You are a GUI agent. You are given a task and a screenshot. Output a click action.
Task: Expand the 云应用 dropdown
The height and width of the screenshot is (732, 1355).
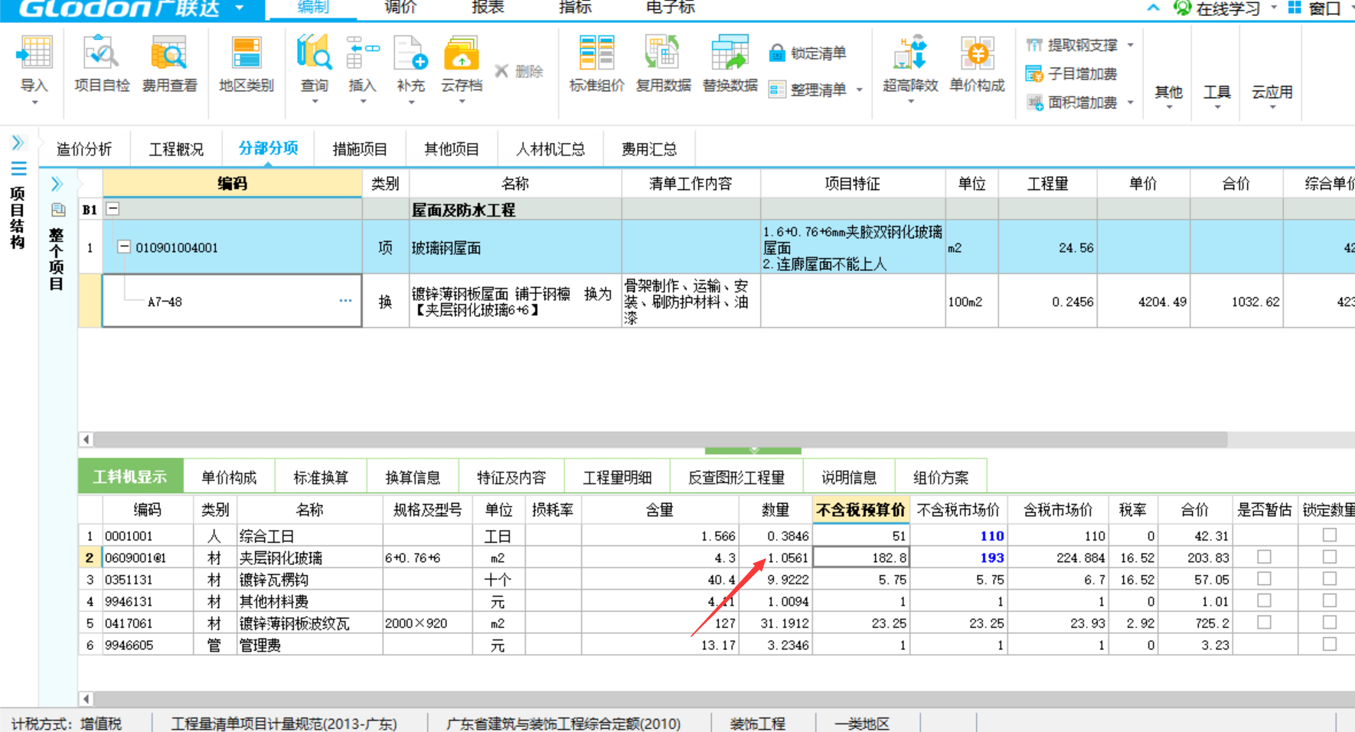coord(1272,107)
